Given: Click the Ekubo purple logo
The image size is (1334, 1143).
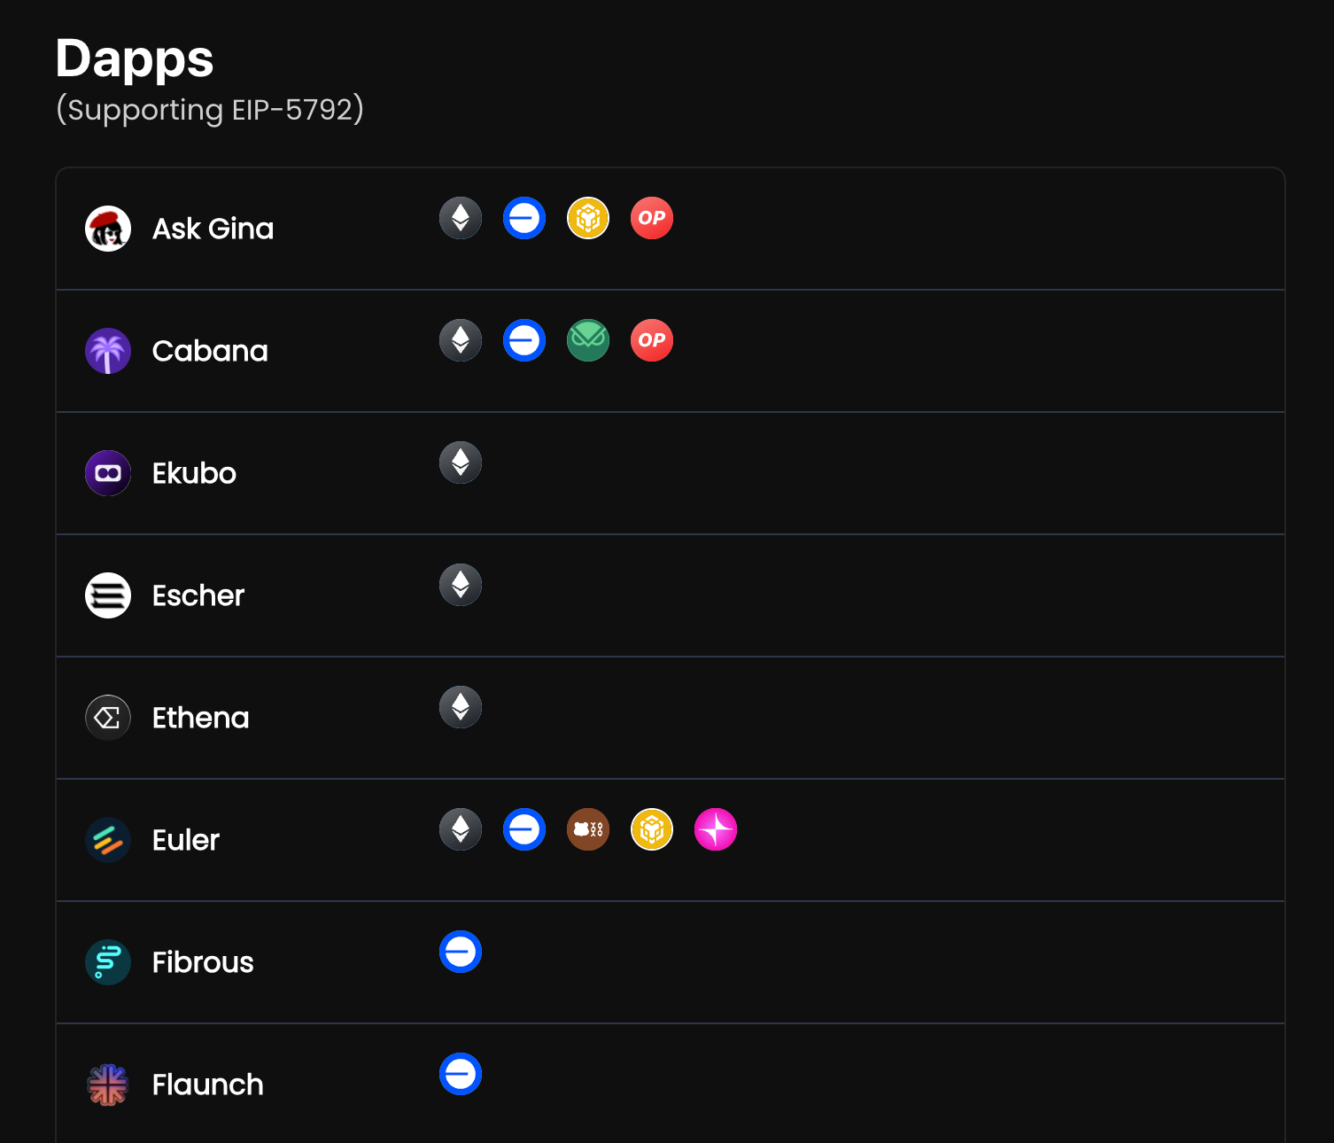Looking at the screenshot, I should click(x=108, y=473).
